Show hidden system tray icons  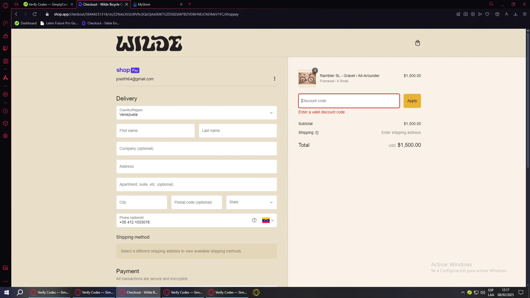pos(463,292)
